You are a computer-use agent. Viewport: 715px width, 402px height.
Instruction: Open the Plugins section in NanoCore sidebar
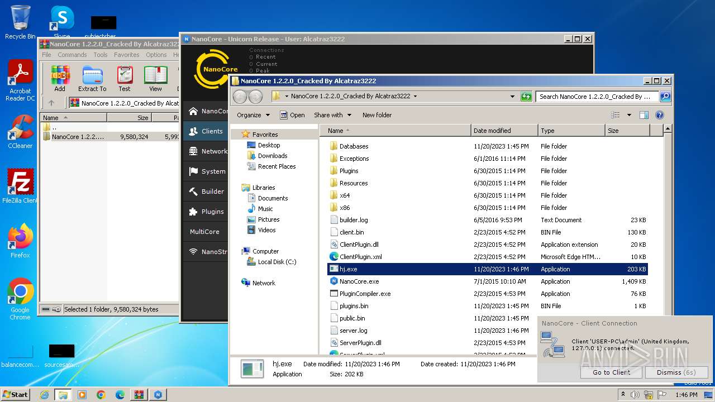point(206,212)
